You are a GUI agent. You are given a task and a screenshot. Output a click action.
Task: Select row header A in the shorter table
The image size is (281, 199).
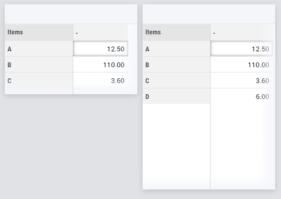coord(39,49)
